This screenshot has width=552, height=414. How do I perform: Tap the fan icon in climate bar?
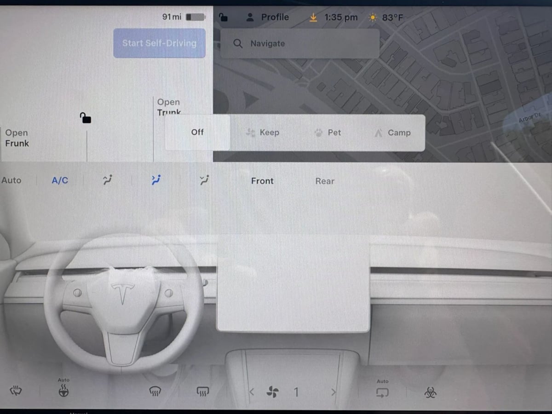click(x=272, y=392)
